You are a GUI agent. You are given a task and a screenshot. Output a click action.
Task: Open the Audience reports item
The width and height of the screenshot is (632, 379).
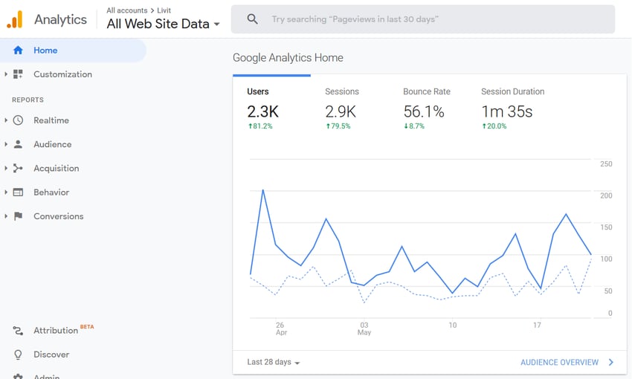(52, 144)
